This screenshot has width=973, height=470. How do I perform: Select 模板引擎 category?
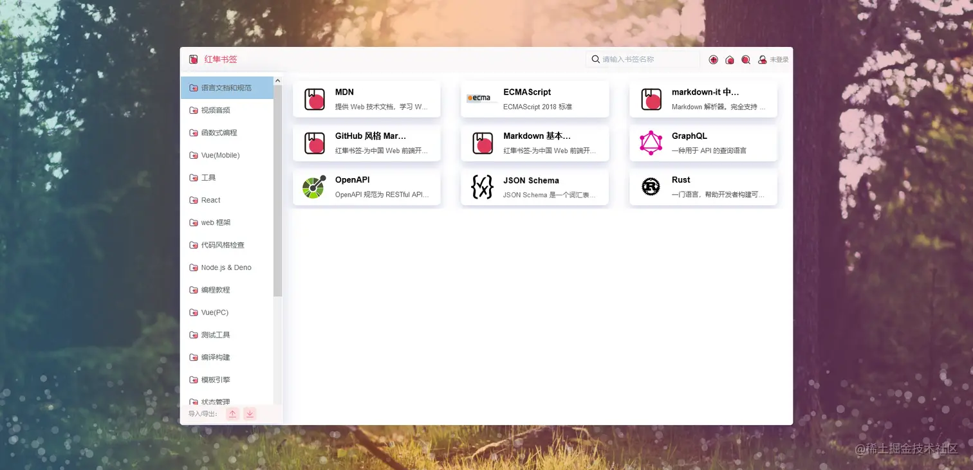227,380
